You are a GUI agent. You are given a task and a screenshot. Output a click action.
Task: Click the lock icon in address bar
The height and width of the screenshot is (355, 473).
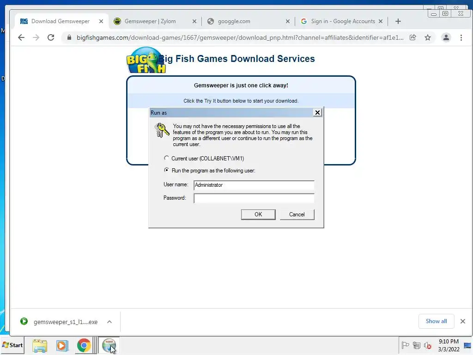(x=69, y=37)
